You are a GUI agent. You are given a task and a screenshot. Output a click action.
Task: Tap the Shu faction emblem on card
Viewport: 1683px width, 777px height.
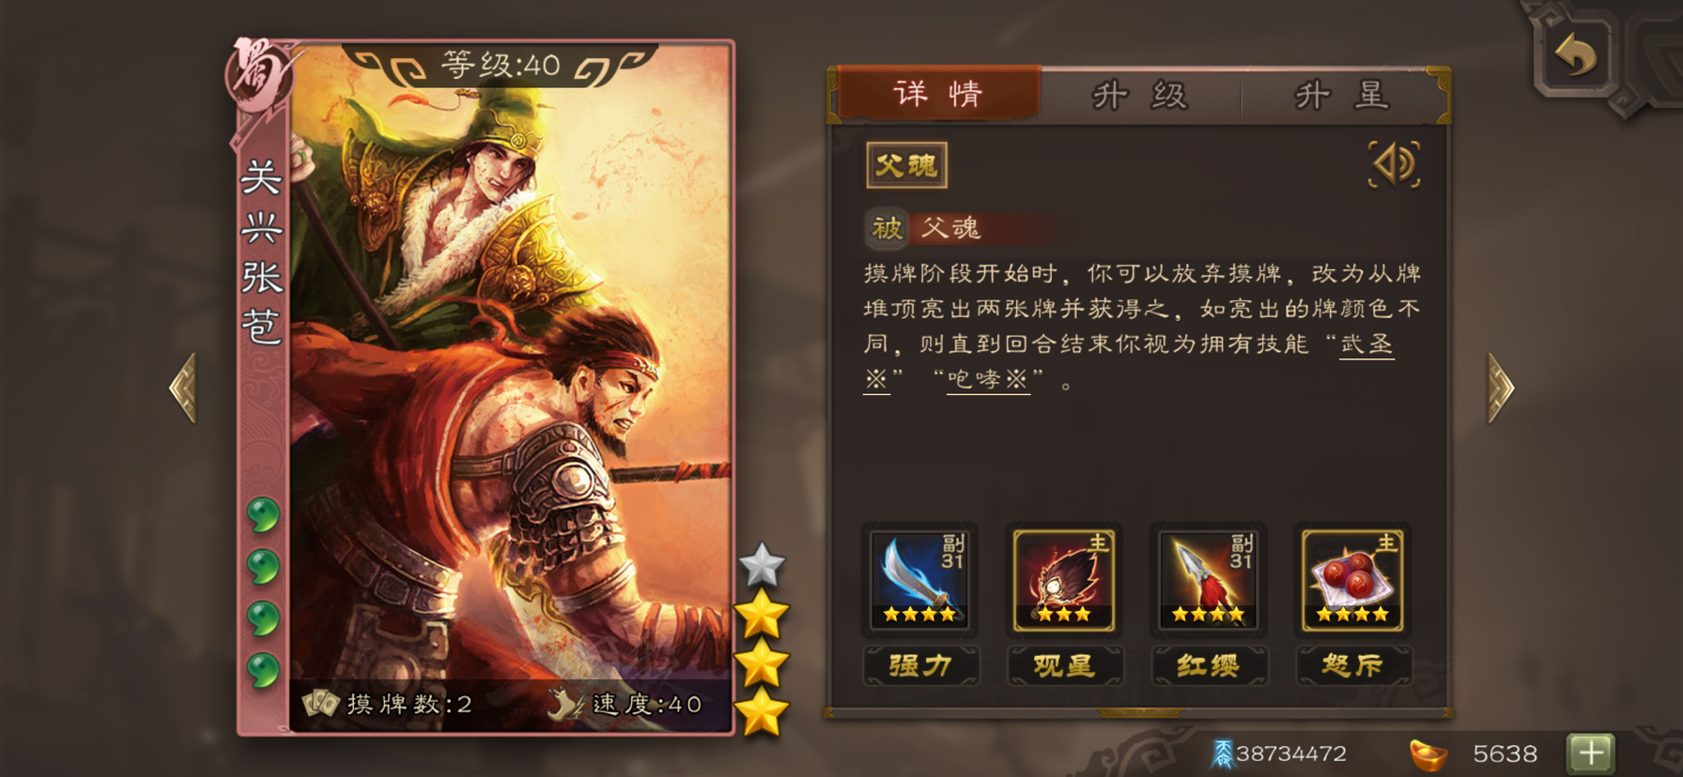pos(258,75)
